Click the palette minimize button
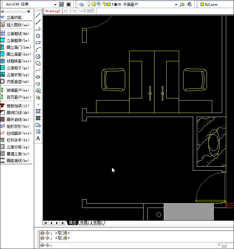This screenshot has width=234, height=249. coord(2,12)
